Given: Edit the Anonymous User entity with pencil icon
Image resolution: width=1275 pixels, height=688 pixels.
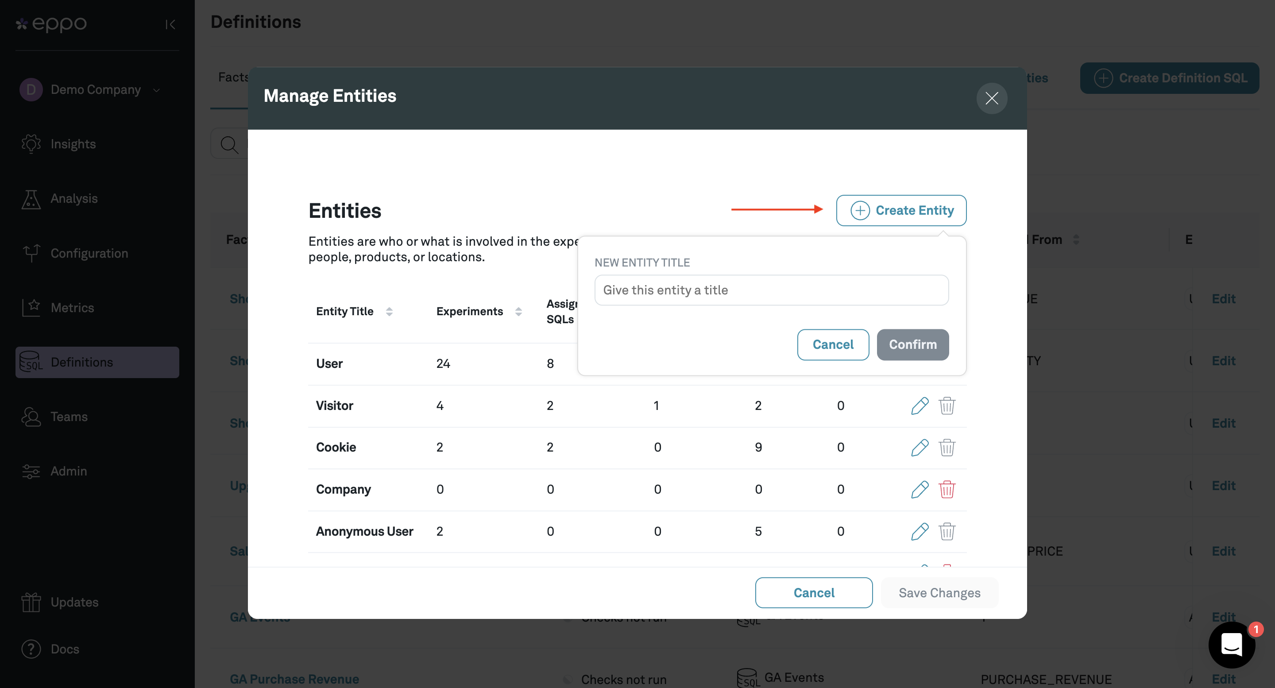Looking at the screenshot, I should pyautogui.click(x=919, y=532).
